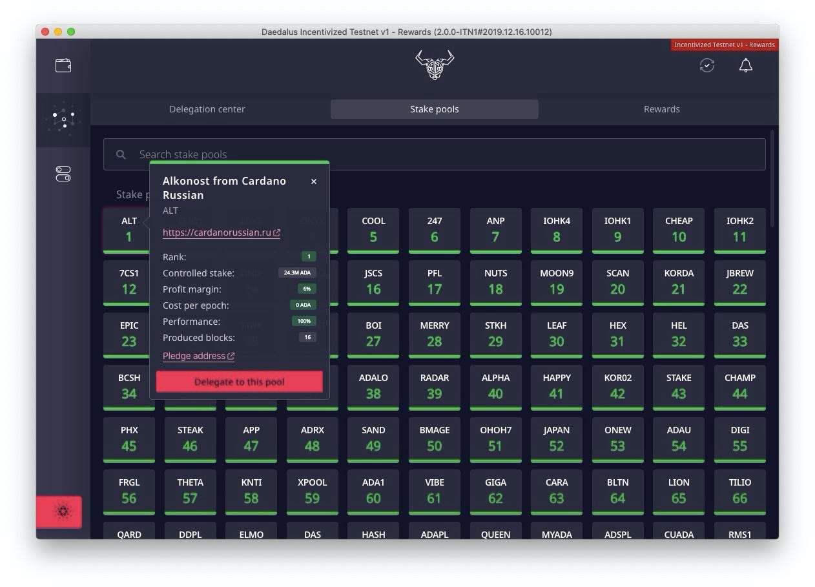Viewport: 815px width, 587px height.
Task: Open the Pledge address link
Action: point(198,356)
